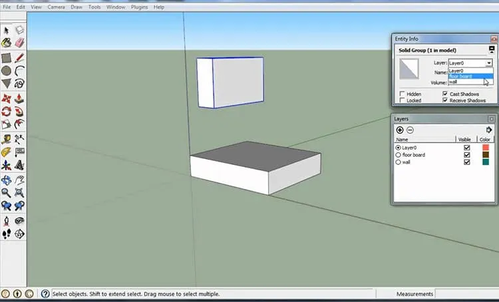
Task: Open the Window menu
Action: click(x=116, y=7)
